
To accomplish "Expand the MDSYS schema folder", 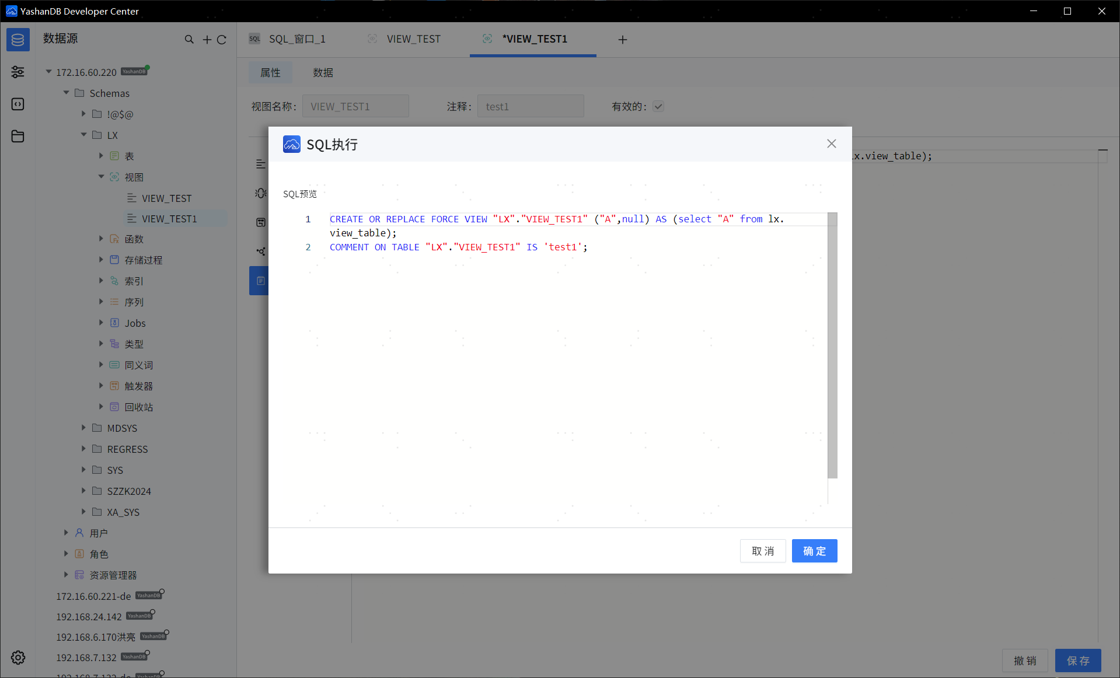I will click(x=83, y=428).
